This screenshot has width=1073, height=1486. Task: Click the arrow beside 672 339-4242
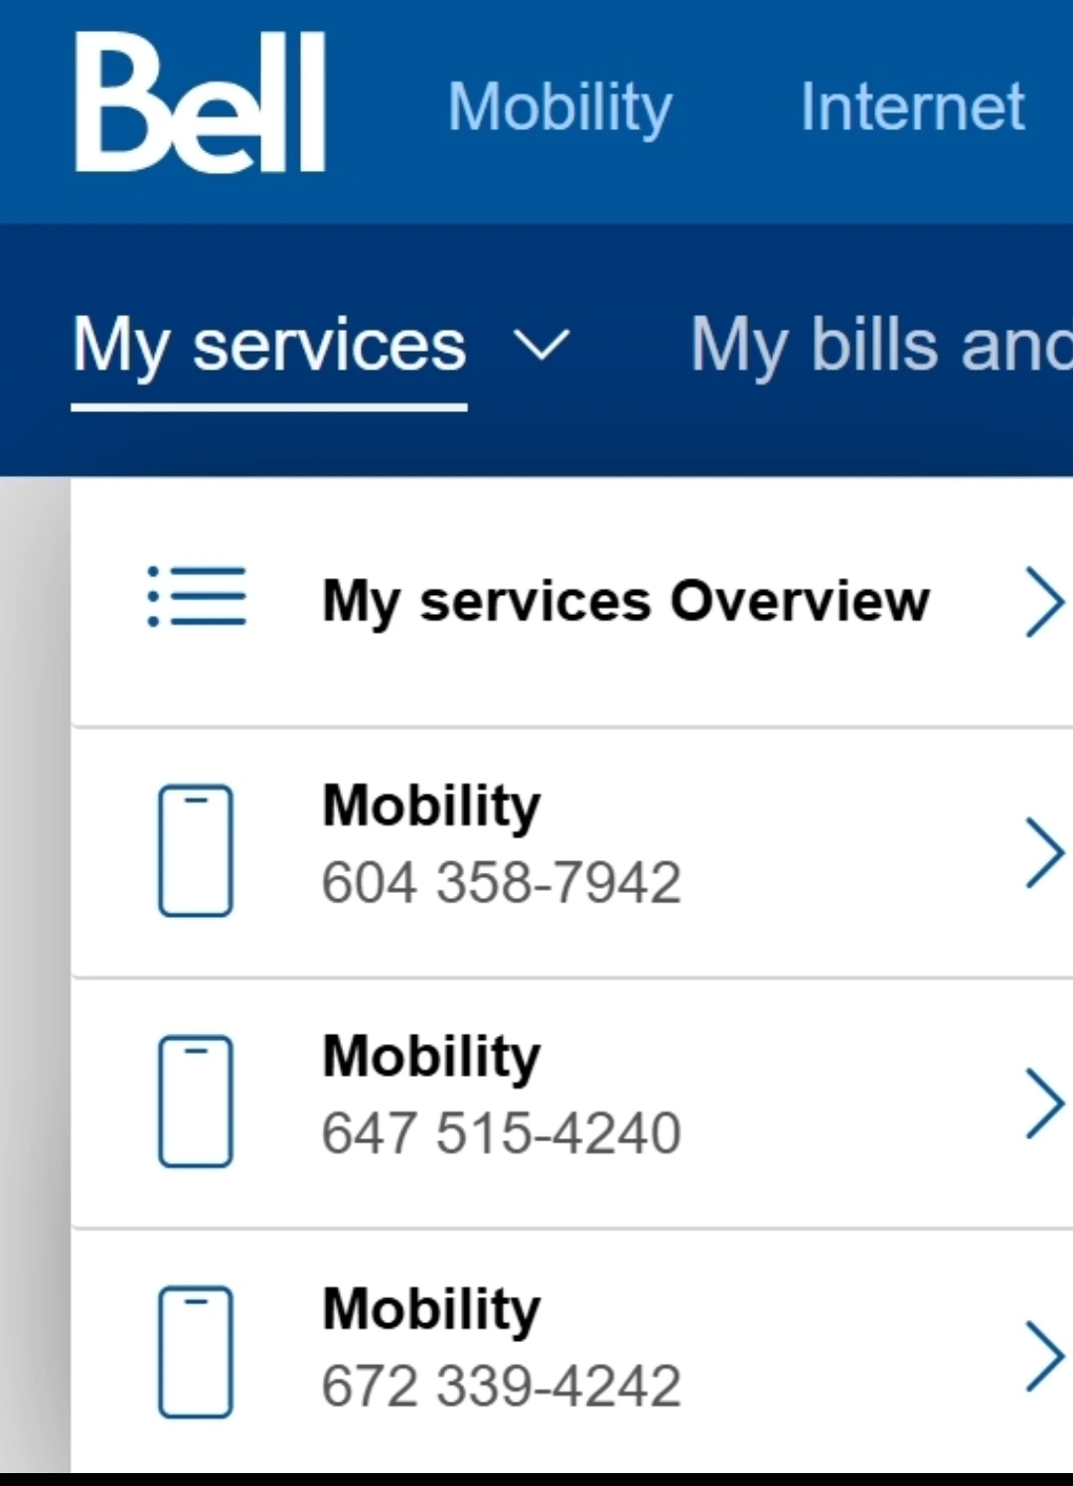[x=1044, y=1356]
